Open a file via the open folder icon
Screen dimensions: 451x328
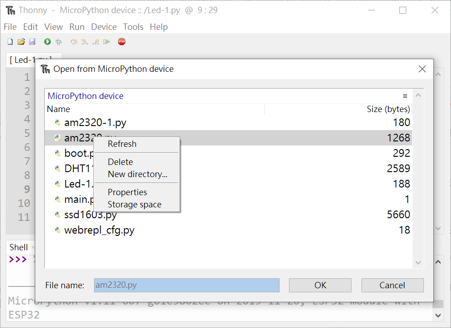pyautogui.click(x=21, y=41)
